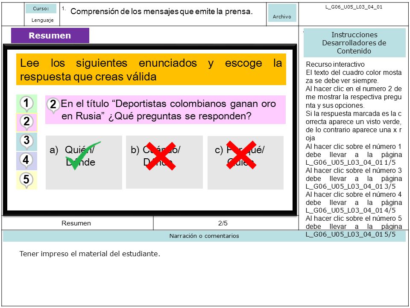Select question number 1 bubble in sidebar

pos(26,104)
